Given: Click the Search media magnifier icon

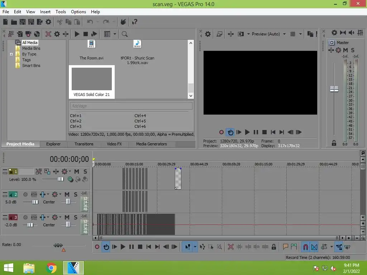Looking at the screenshot, I should pos(124,34).
